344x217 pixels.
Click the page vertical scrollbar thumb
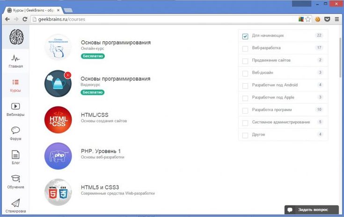coord(340,58)
